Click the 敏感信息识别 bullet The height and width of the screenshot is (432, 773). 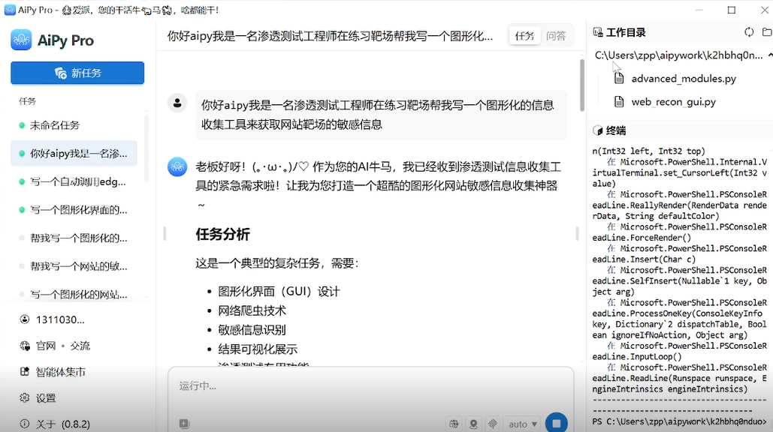[x=252, y=330]
